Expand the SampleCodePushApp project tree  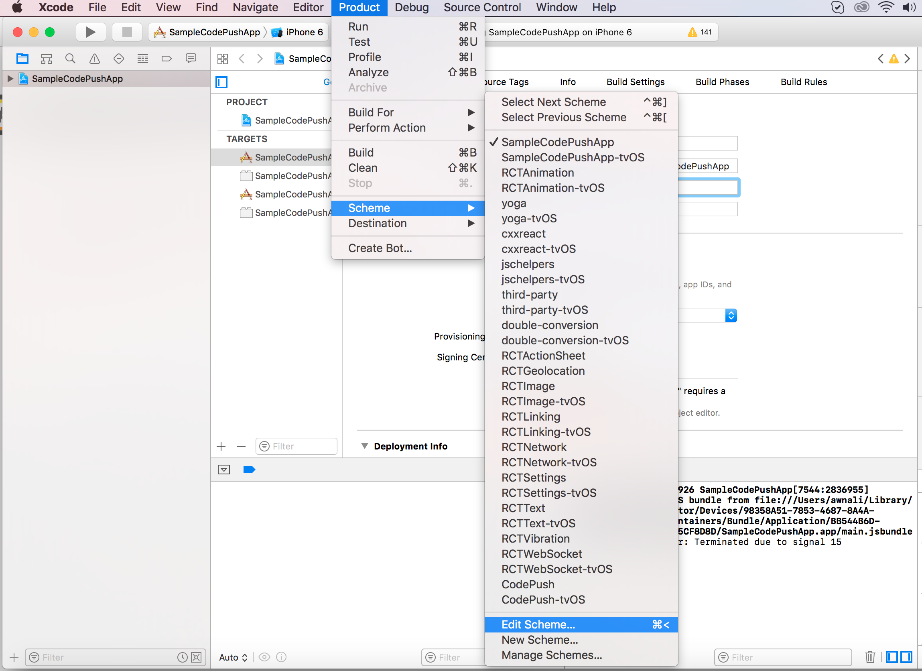pos(10,79)
